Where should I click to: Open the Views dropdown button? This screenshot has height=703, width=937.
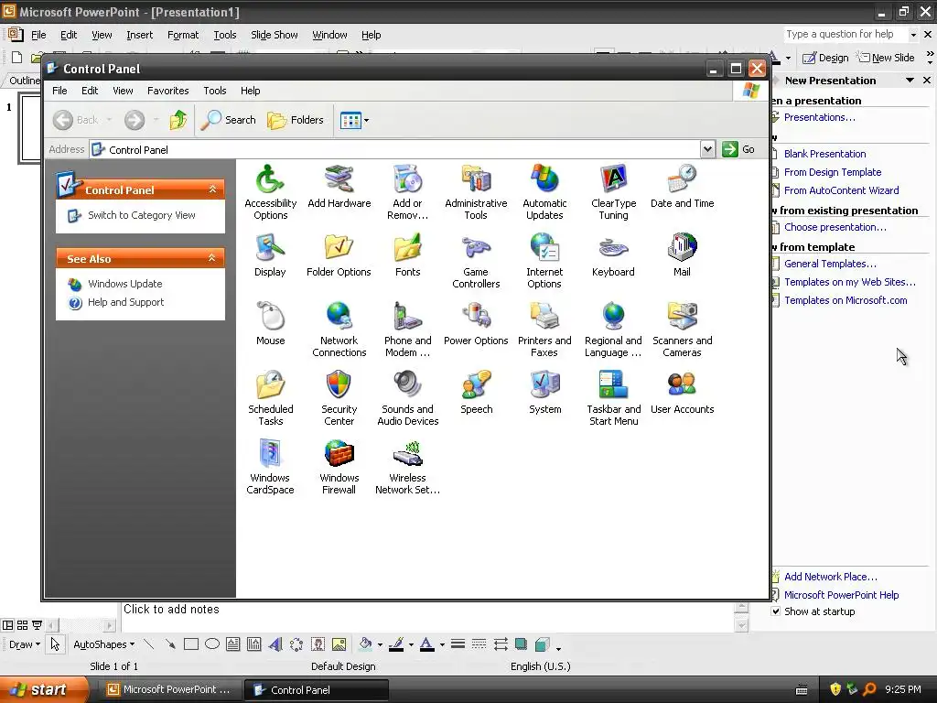354,120
